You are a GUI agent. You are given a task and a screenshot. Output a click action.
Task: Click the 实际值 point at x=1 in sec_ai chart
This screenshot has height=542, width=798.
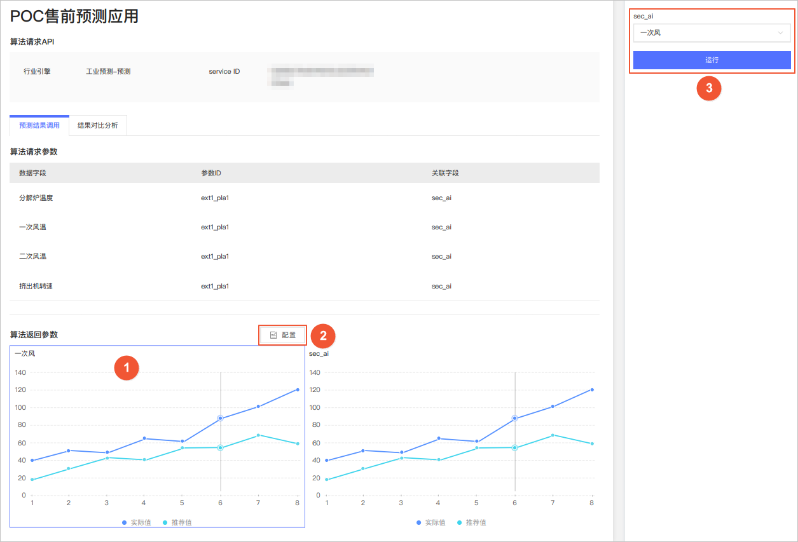[x=326, y=461]
